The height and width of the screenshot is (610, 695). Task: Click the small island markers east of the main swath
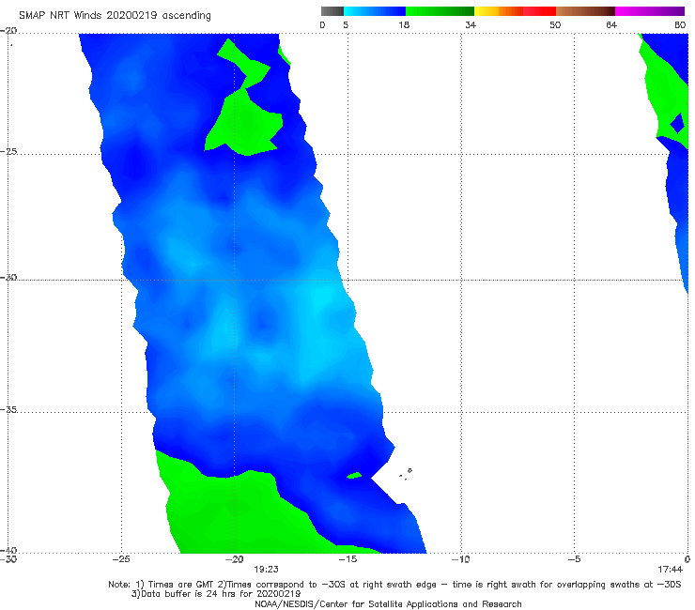[x=406, y=474]
